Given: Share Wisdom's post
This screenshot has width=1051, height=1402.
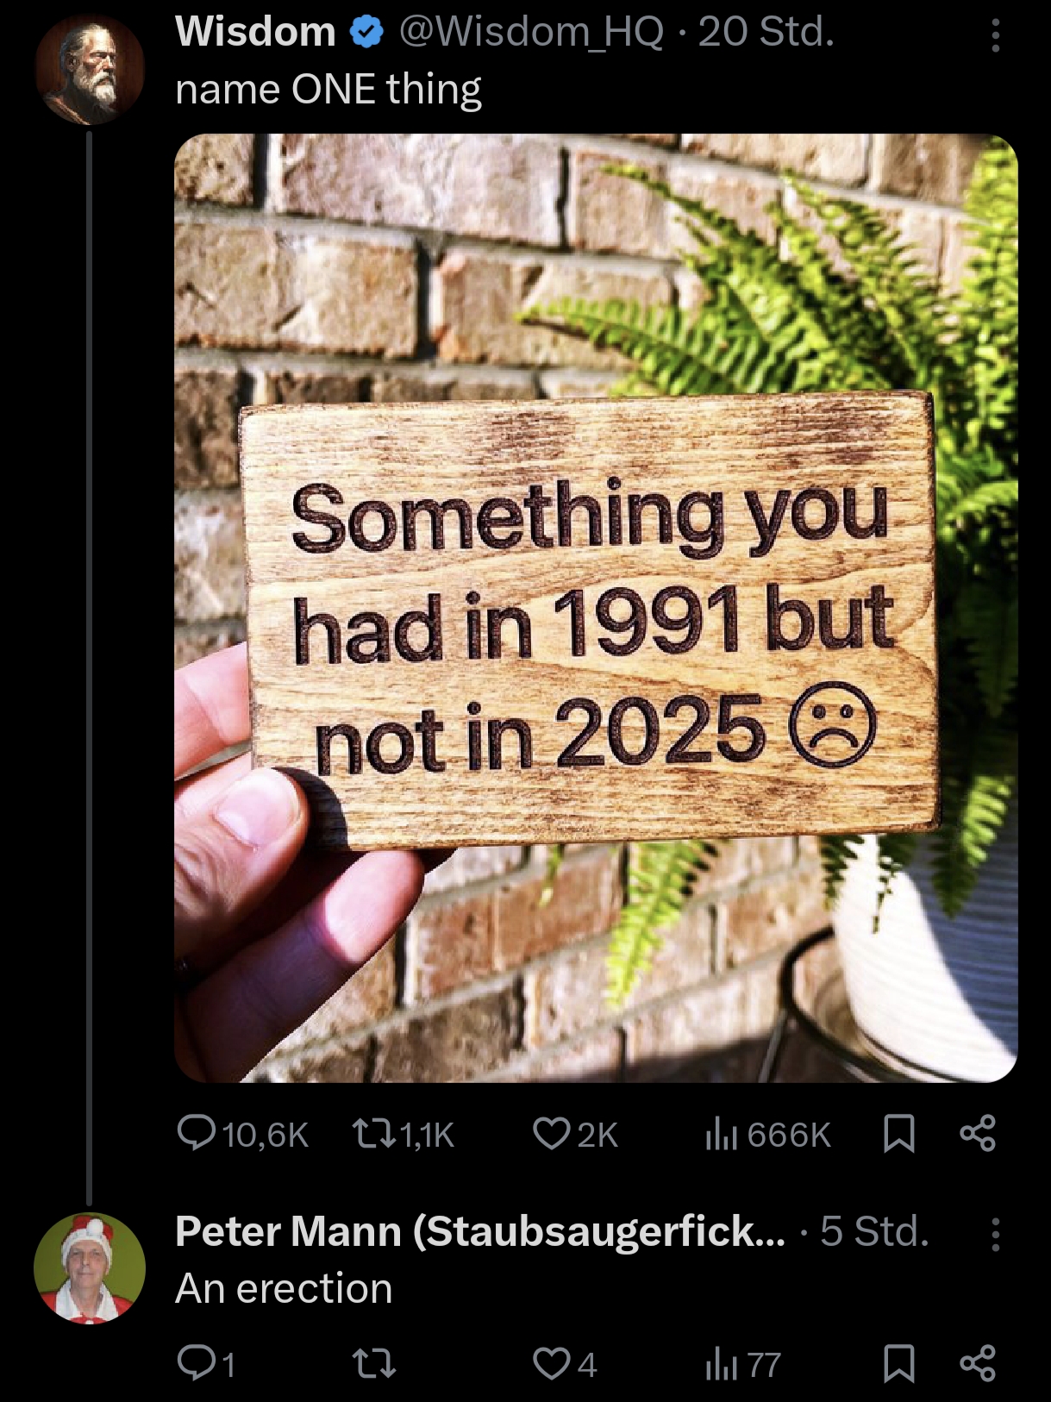Looking at the screenshot, I should 978,1133.
